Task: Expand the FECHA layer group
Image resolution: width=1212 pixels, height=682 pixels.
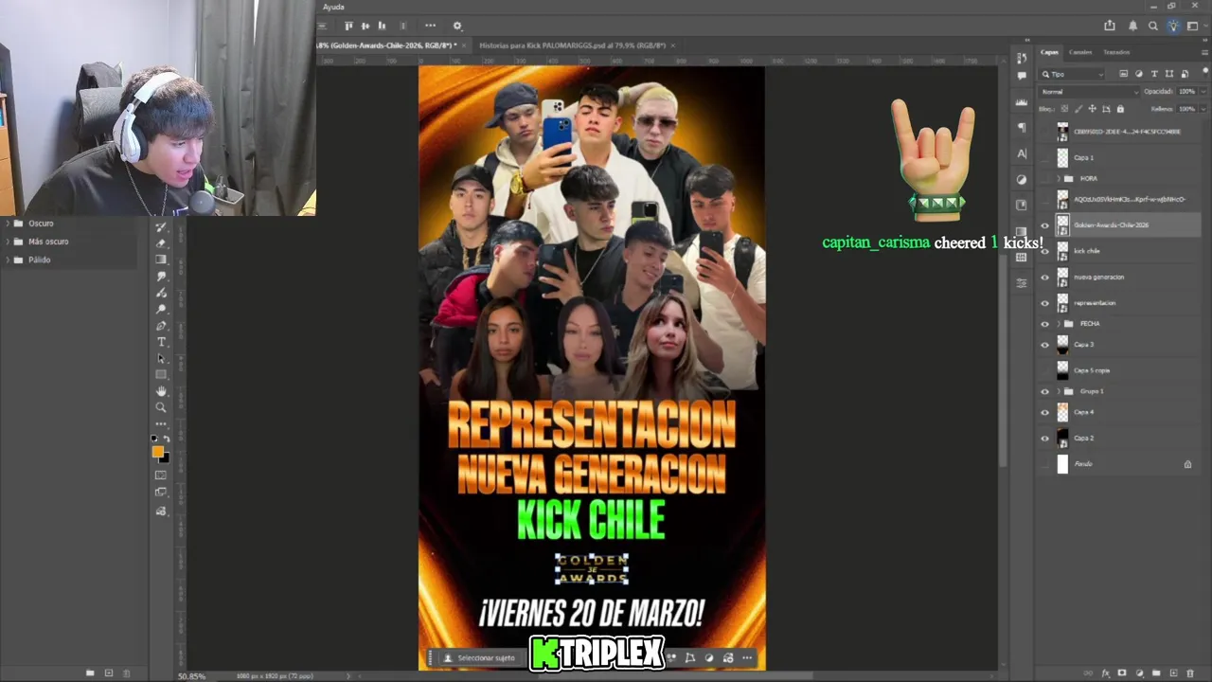Action: click(x=1059, y=324)
